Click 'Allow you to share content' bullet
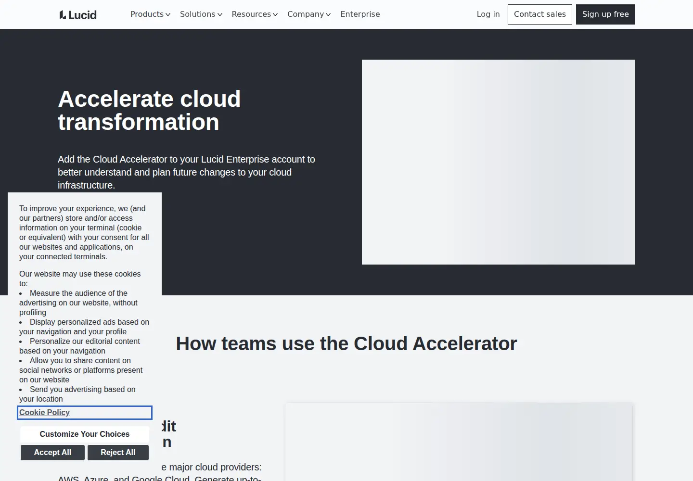This screenshot has height=481, width=693. (81, 370)
